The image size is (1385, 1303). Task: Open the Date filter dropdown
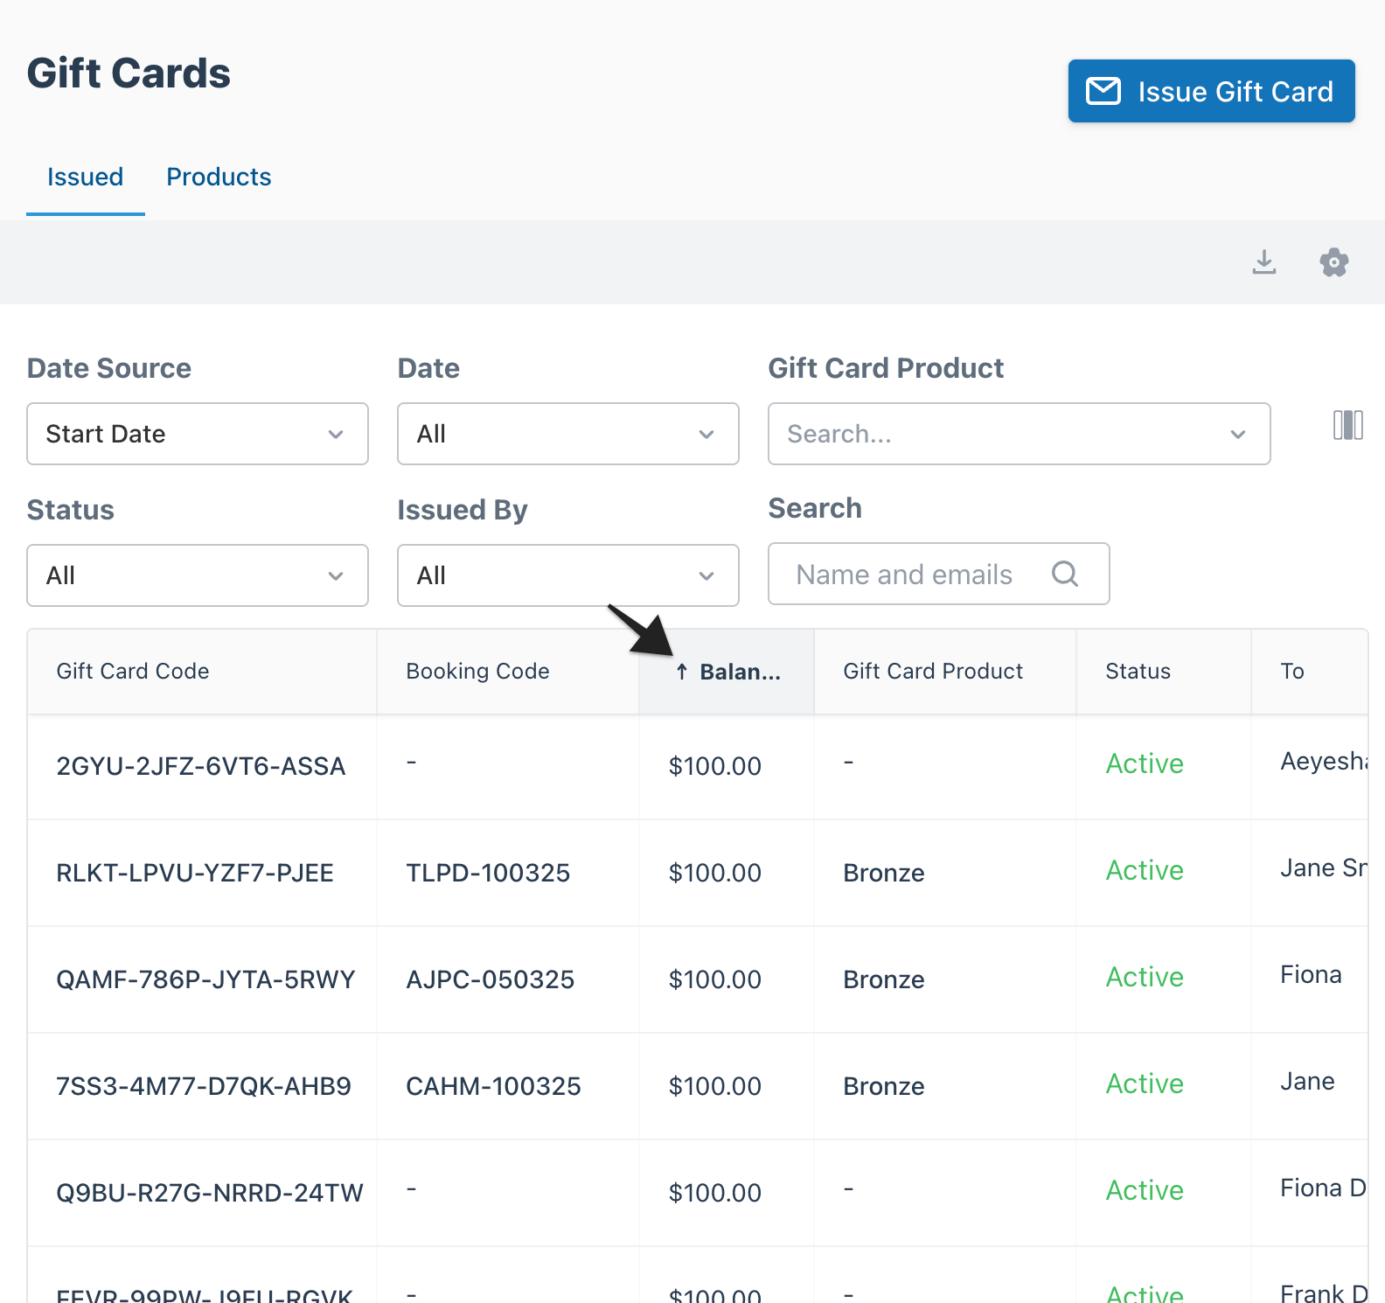click(x=568, y=434)
